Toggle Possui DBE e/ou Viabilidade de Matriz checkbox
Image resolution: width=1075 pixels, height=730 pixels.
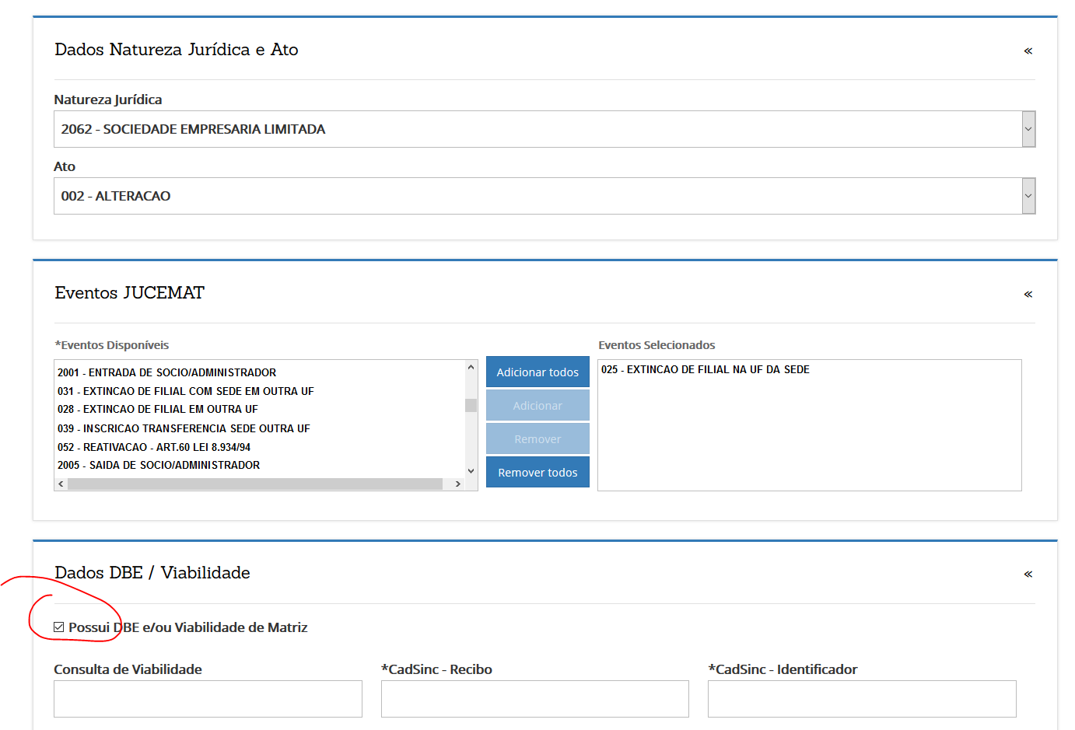[x=59, y=627]
